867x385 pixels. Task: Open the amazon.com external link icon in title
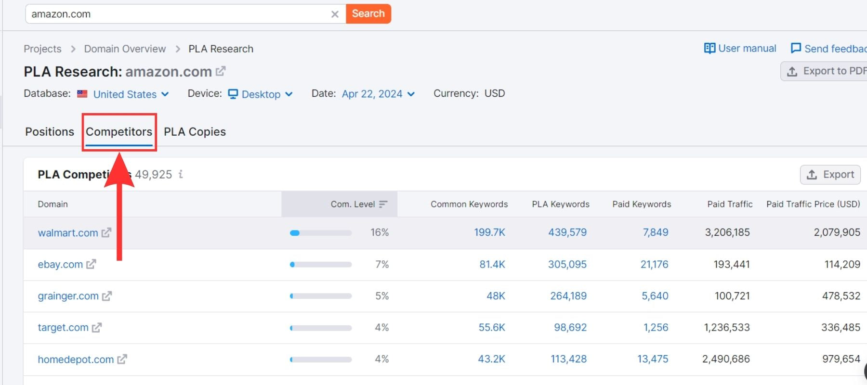[221, 71]
